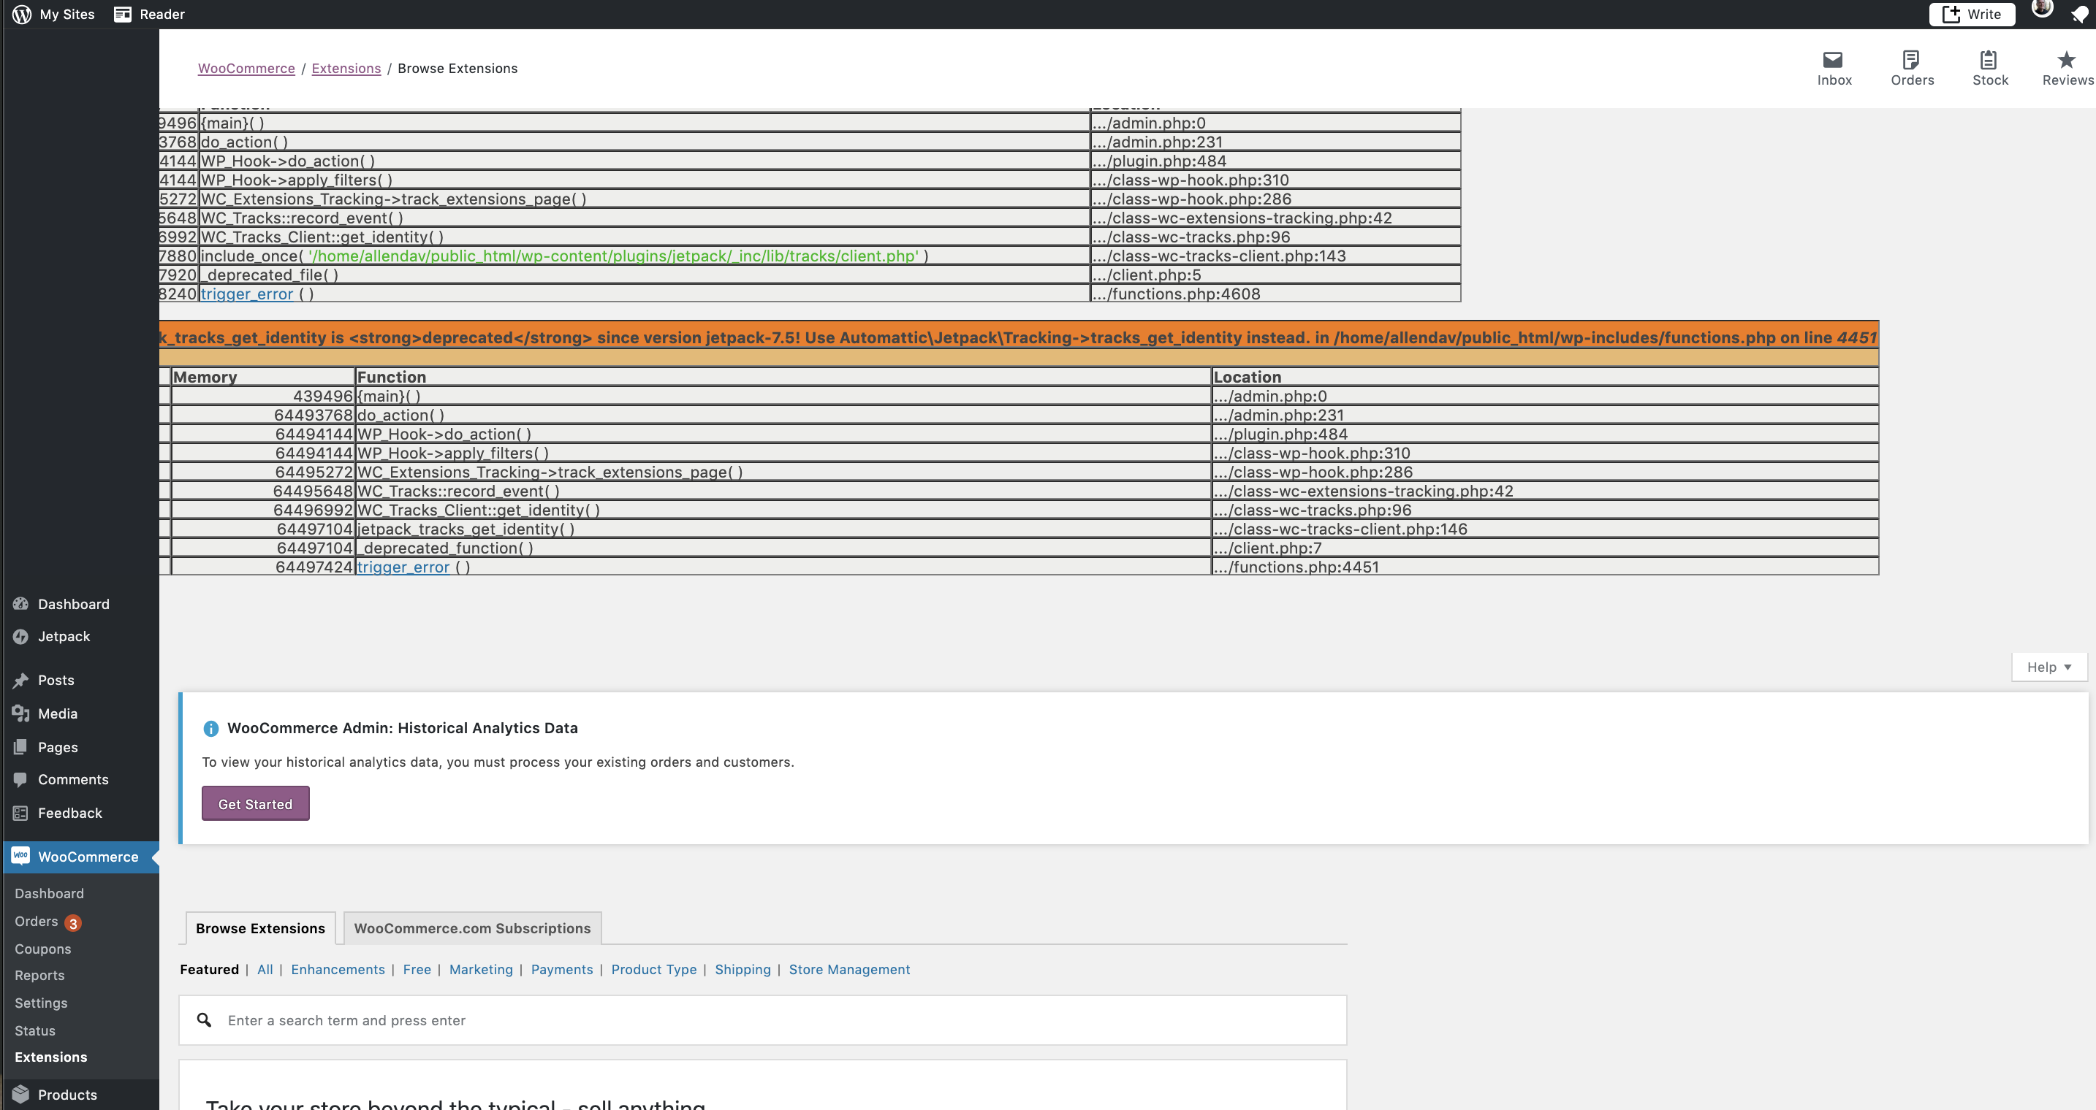Click the Write button
Image resolution: width=2096 pixels, height=1110 pixels.
pos(1972,14)
